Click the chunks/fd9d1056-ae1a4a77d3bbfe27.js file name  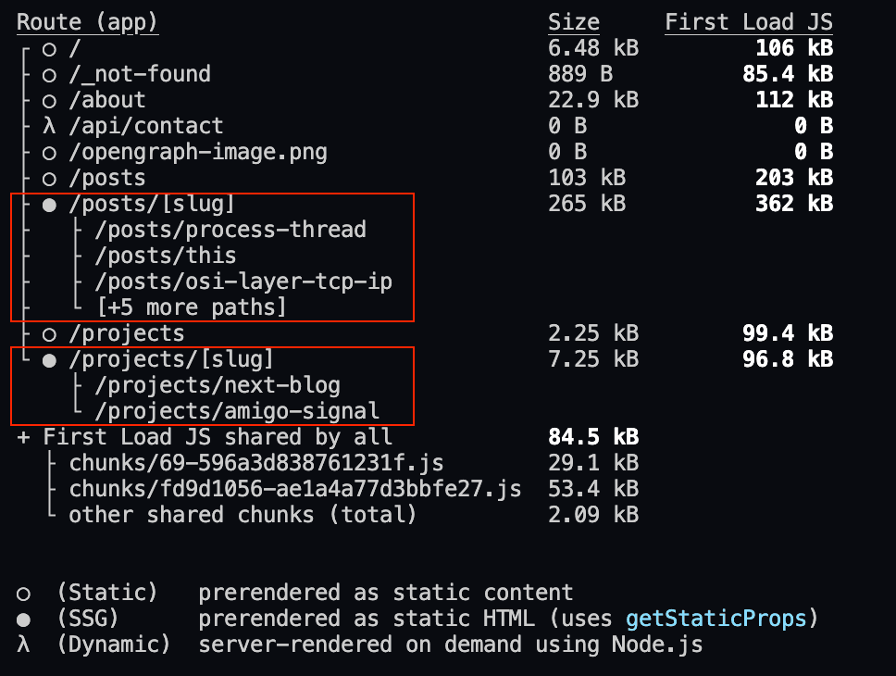click(x=295, y=489)
